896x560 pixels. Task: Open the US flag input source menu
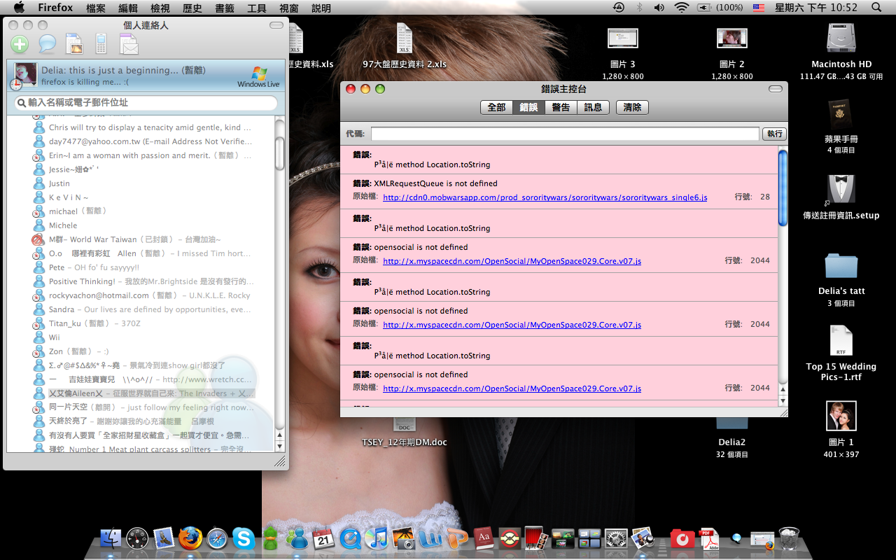tap(759, 8)
